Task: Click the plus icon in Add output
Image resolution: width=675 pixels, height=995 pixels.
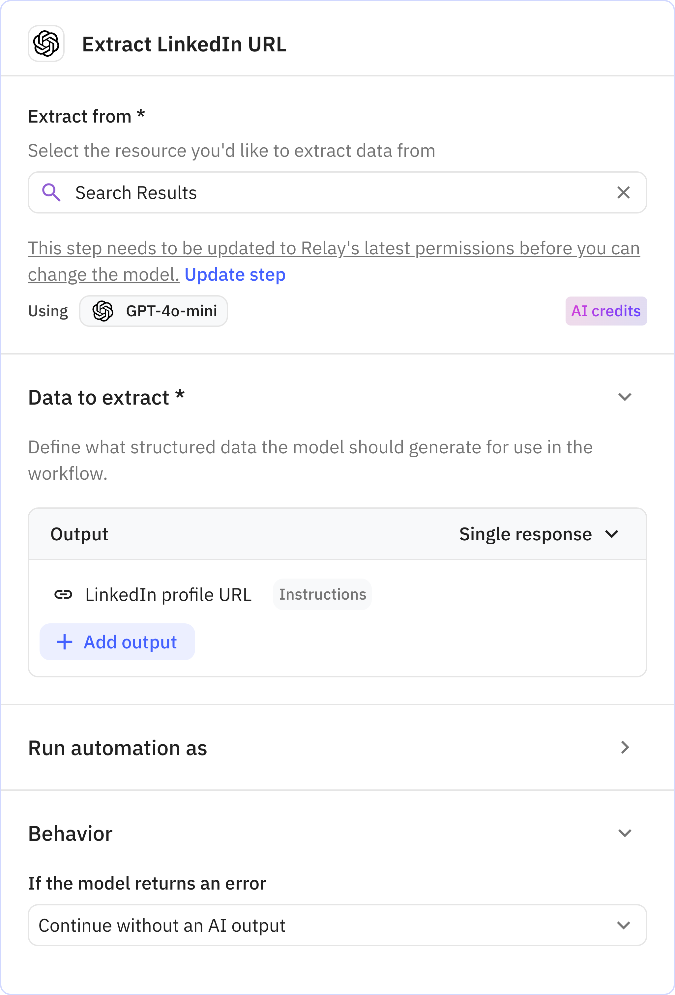Action: click(x=65, y=642)
